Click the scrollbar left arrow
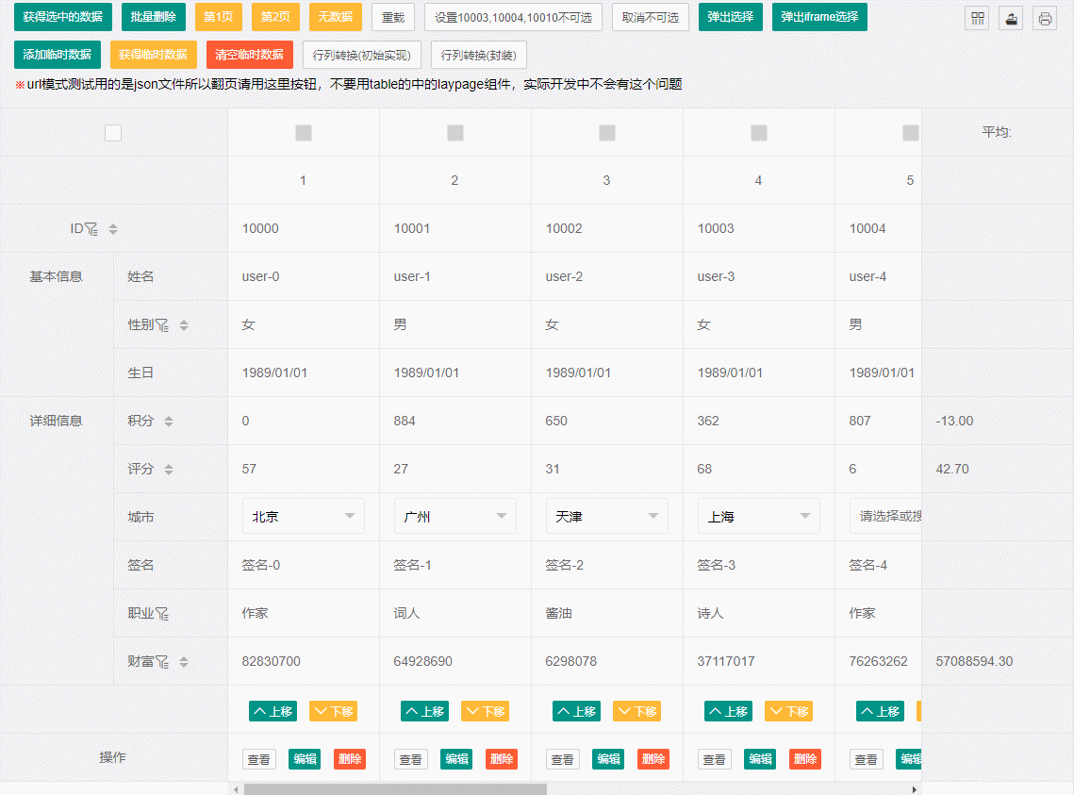This screenshot has height=795, width=1074. 237,789
